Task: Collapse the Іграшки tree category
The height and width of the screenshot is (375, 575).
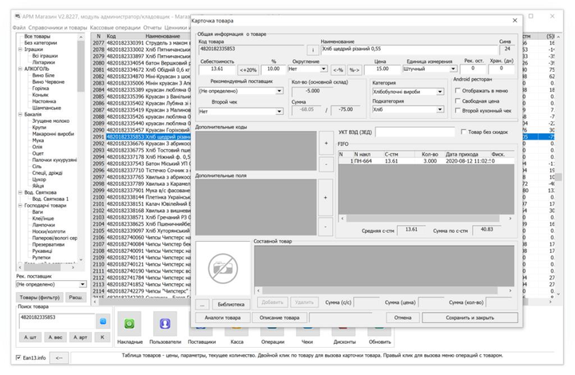Action: tap(20, 49)
